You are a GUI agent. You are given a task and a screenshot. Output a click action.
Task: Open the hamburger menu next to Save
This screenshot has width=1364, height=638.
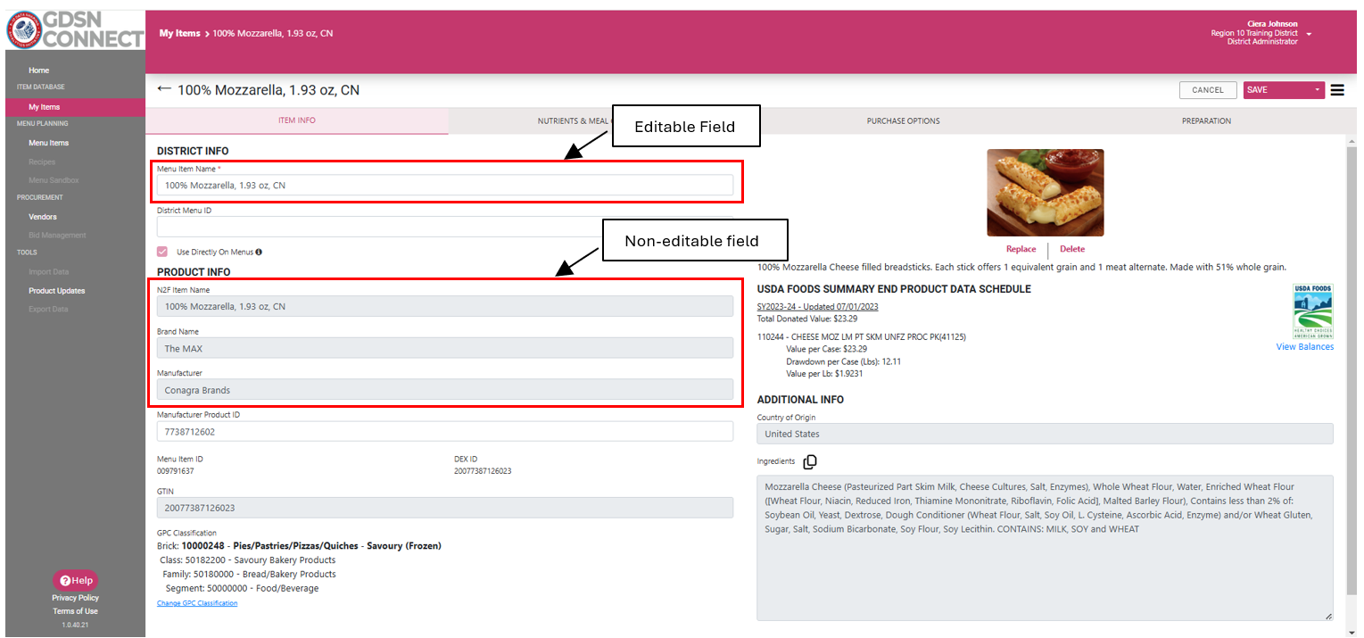[1337, 90]
